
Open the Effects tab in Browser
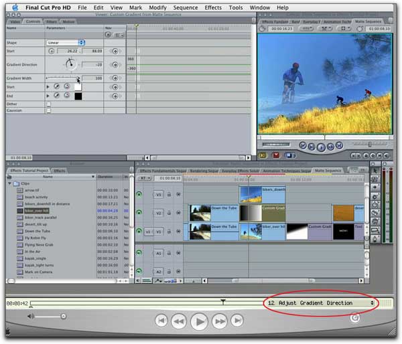(x=60, y=171)
